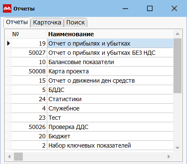Click the number cell 24

29,99
